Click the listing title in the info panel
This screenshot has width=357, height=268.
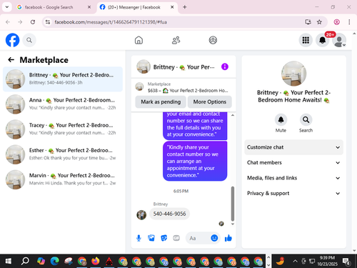tap(293, 96)
